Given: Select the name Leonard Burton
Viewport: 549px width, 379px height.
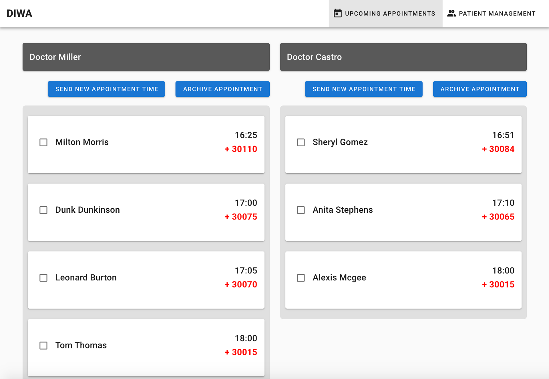Looking at the screenshot, I should point(86,278).
